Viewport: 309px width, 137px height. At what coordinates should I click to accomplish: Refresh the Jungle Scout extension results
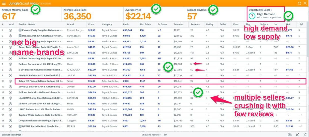(299, 3)
